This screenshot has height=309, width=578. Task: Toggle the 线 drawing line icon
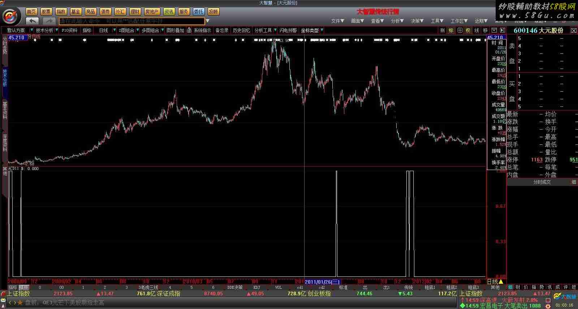point(477,30)
